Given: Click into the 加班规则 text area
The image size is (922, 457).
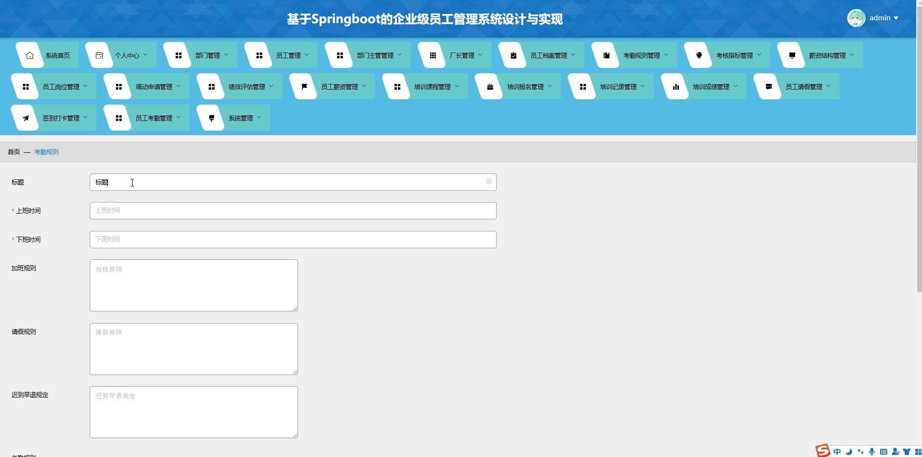Looking at the screenshot, I should [x=194, y=285].
